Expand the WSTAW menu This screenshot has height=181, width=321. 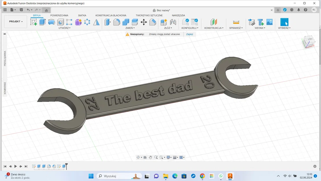pyautogui.click(x=260, y=28)
